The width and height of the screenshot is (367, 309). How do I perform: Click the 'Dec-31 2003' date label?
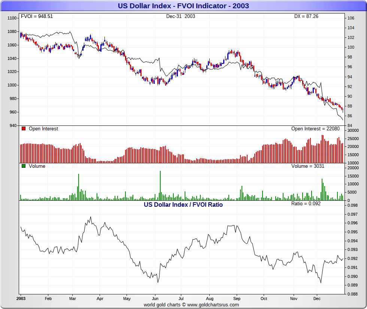click(181, 16)
